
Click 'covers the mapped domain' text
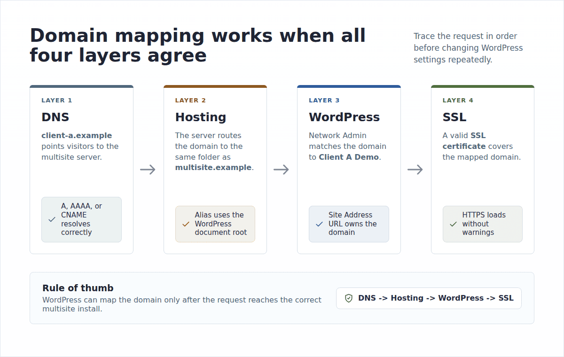coord(482,152)
